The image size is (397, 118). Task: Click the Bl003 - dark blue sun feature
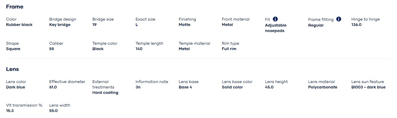tap(368, 87)
